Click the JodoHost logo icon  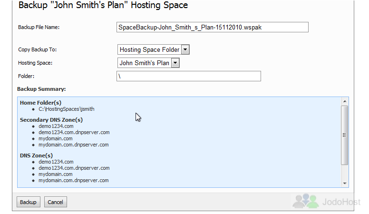(306, 201)
